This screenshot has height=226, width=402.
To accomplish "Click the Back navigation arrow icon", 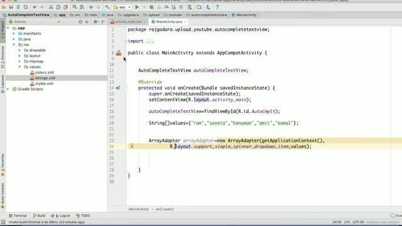I will coord(91,7).
